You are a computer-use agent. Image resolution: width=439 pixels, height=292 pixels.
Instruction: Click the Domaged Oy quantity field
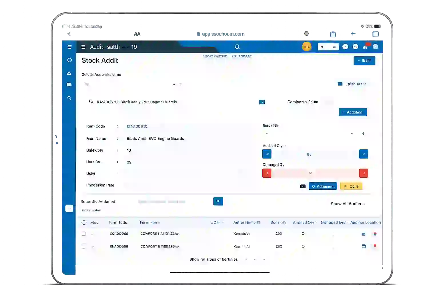coord(315,173)
